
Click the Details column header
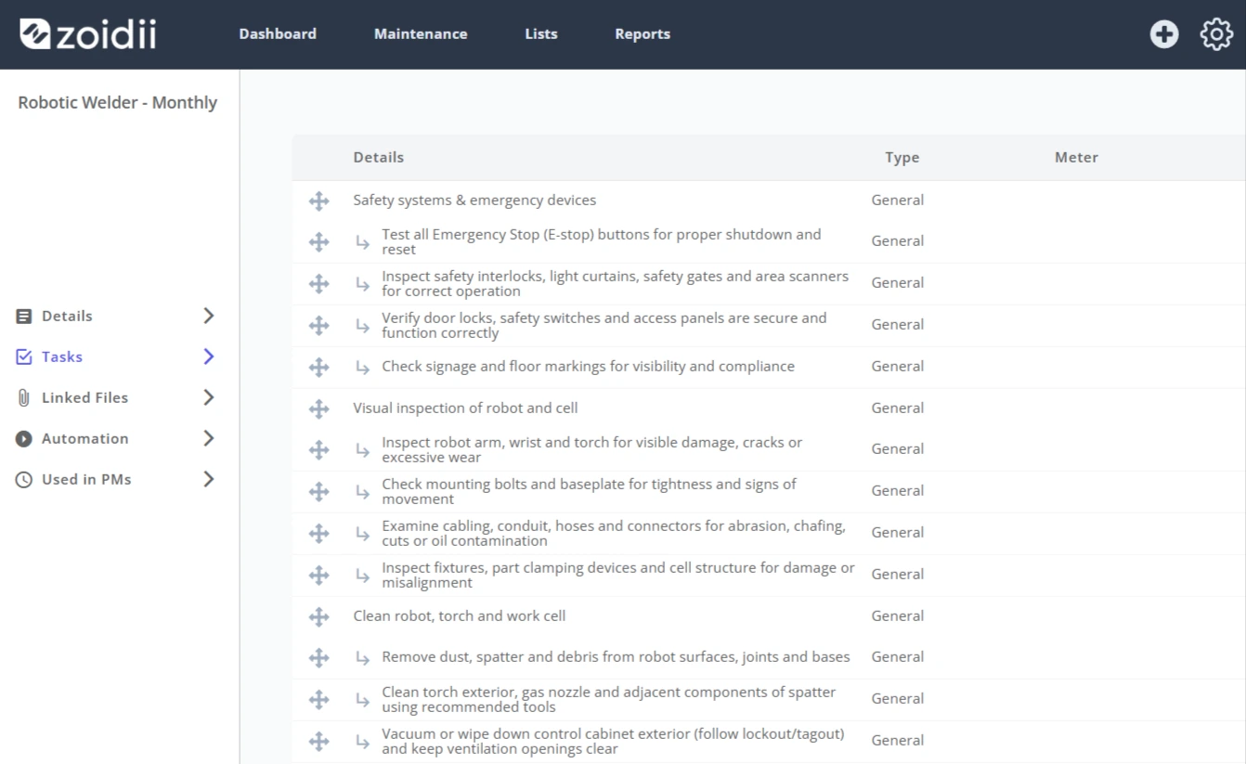378,157
